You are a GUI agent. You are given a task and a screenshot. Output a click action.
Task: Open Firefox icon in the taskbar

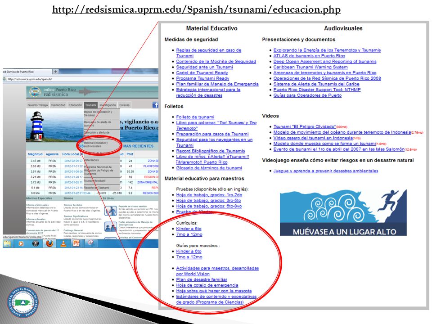coord(49,243)
